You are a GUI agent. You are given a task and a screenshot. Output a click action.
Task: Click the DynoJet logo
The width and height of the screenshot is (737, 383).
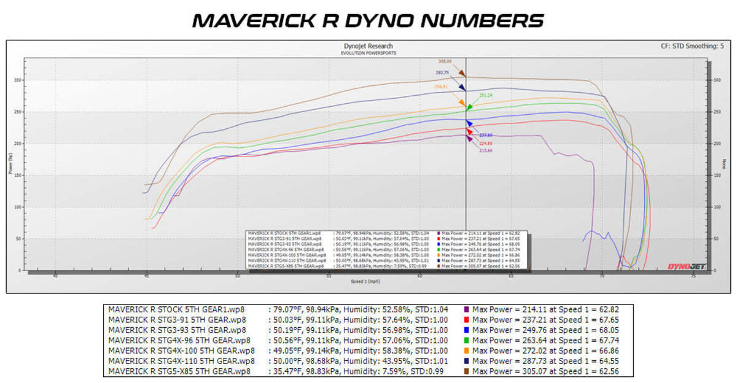[x=687, y=265]
